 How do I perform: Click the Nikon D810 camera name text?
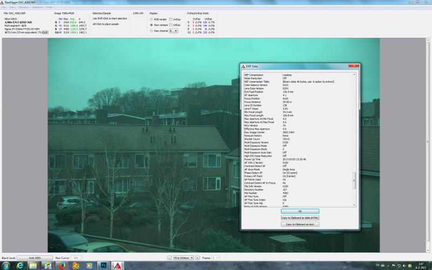click(10, 19)
